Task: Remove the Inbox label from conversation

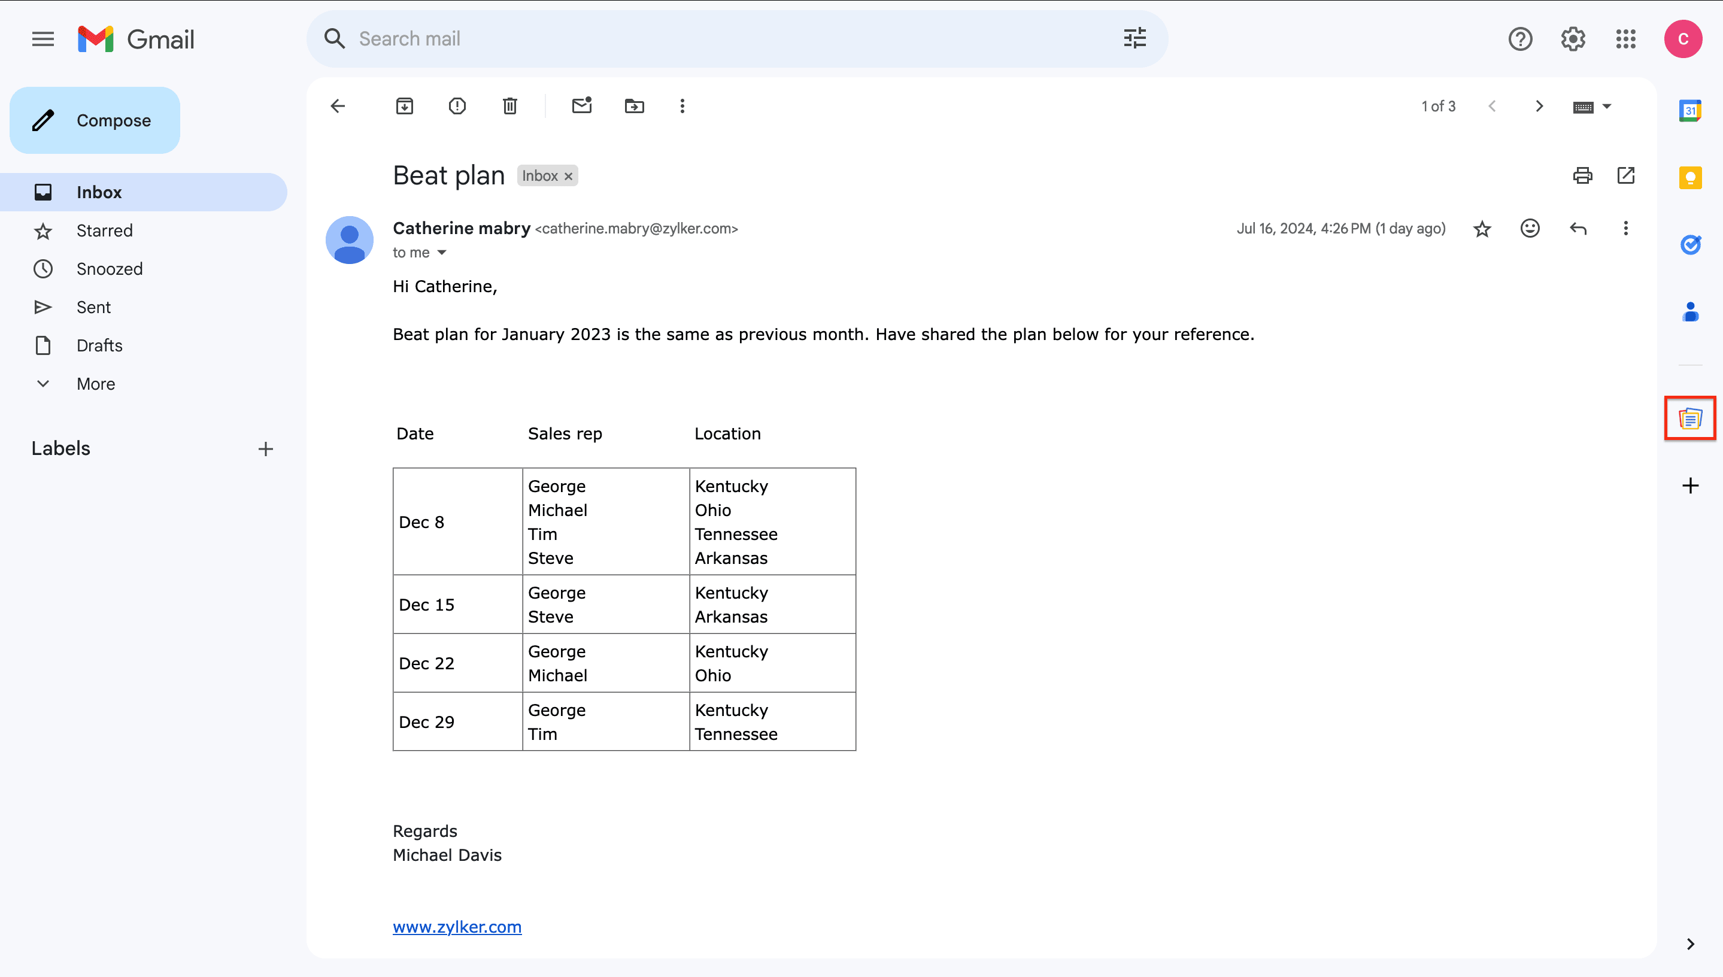Action: [x=568, y=177]
